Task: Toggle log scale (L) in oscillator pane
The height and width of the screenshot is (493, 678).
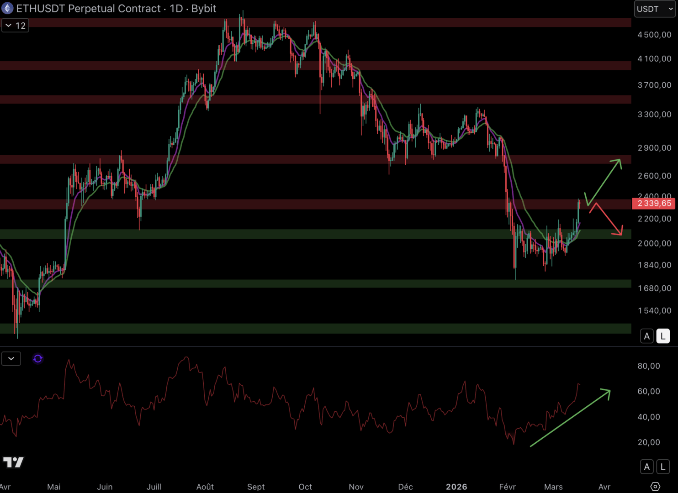Action: (663, 467)
